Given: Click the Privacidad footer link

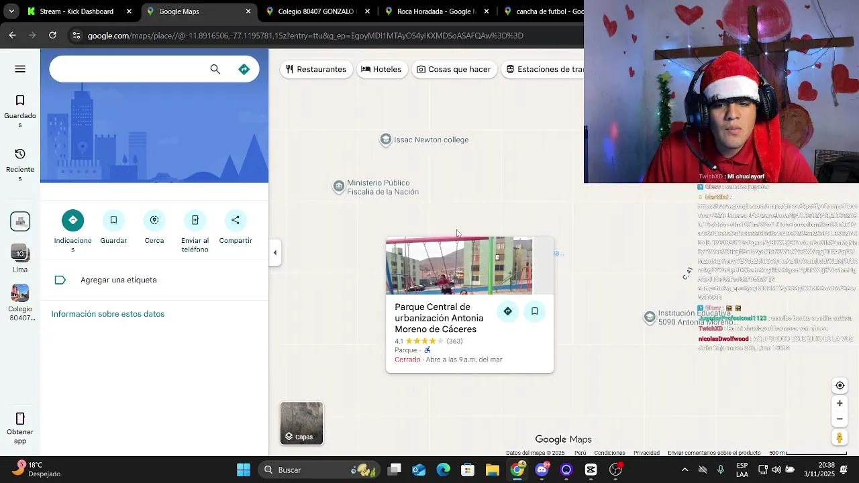Looking at the screenshot, I should pyautogui.click(x=646, y=453).
